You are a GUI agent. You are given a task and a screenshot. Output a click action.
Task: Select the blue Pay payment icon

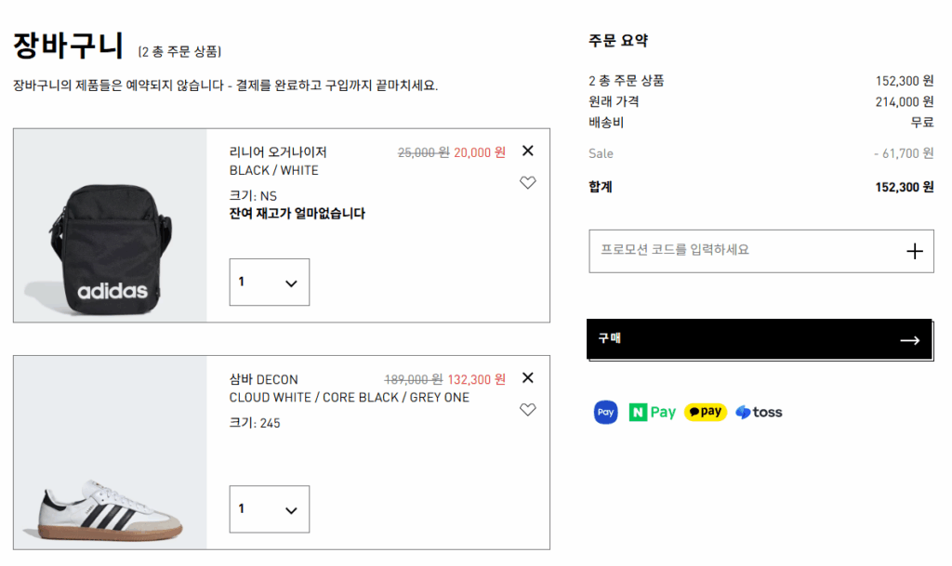604,412
